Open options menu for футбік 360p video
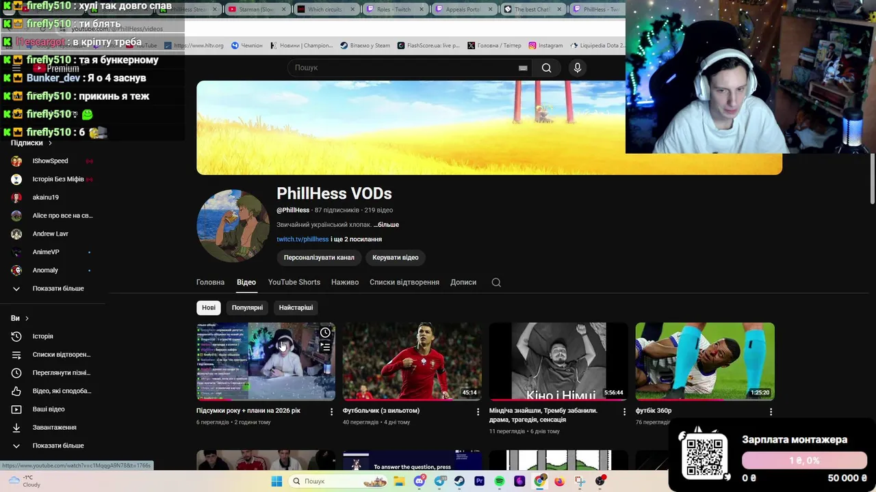This screenshot has height=492, width=876. [x=771, y=411]
